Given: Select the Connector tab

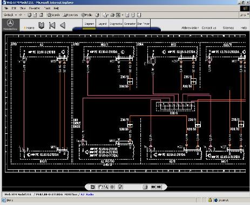Looking at the screenshot, I should (130, 24).
